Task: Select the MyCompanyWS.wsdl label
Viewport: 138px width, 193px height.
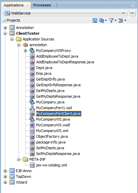Action: (x=53, y=125)
